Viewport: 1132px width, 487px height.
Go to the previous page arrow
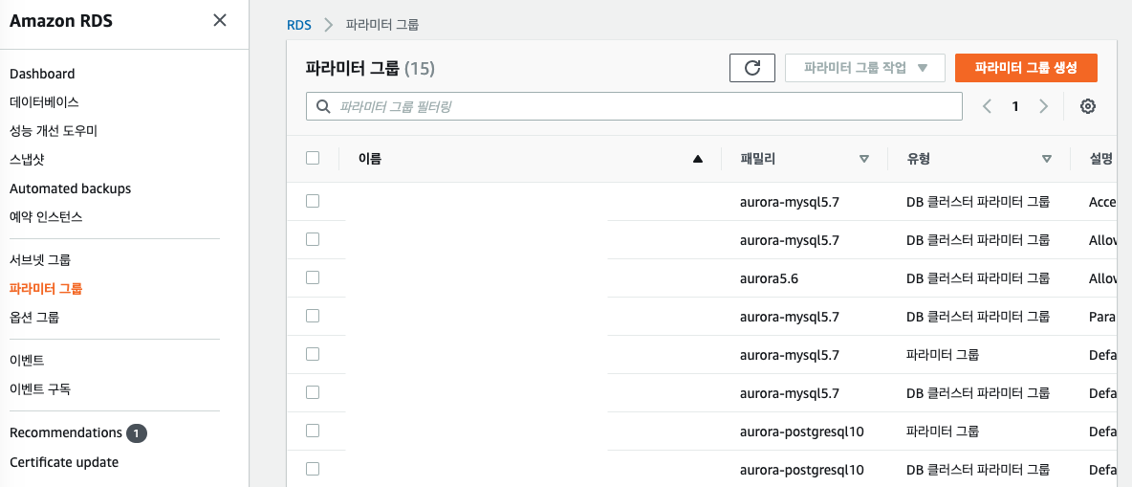click(987, 106)
